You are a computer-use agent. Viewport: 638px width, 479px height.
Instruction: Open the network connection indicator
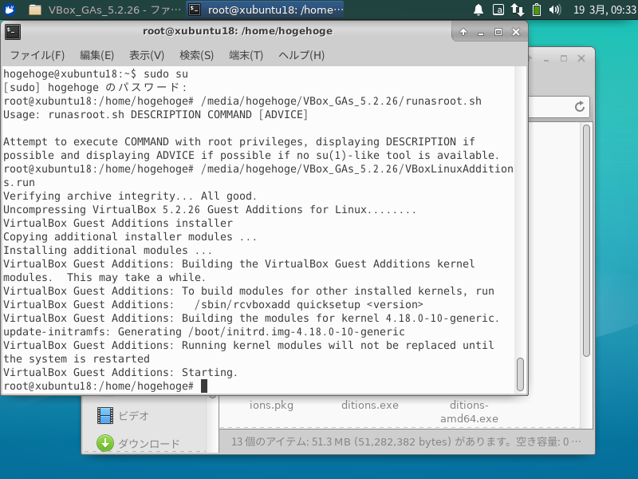[x=517, y=10]
